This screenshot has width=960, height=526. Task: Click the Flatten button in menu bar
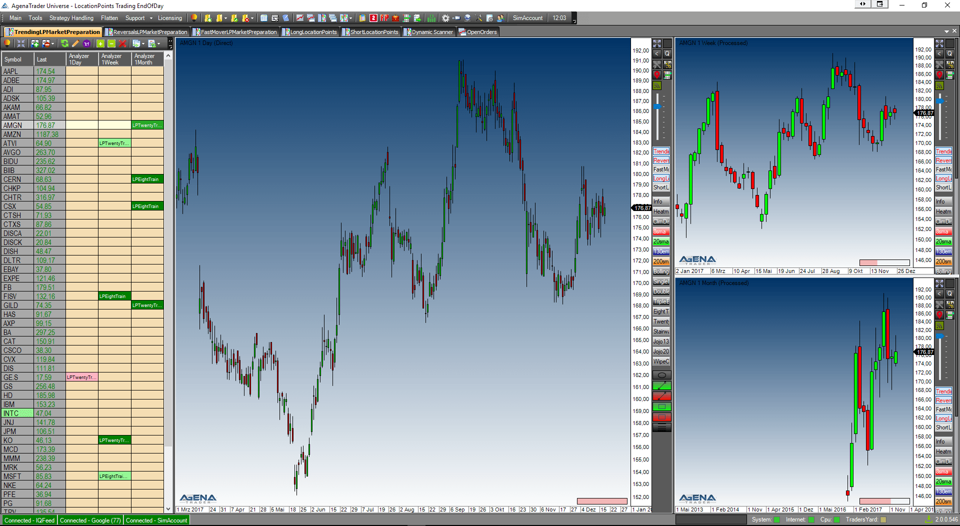pyautogui.click(x=109, y=18)
